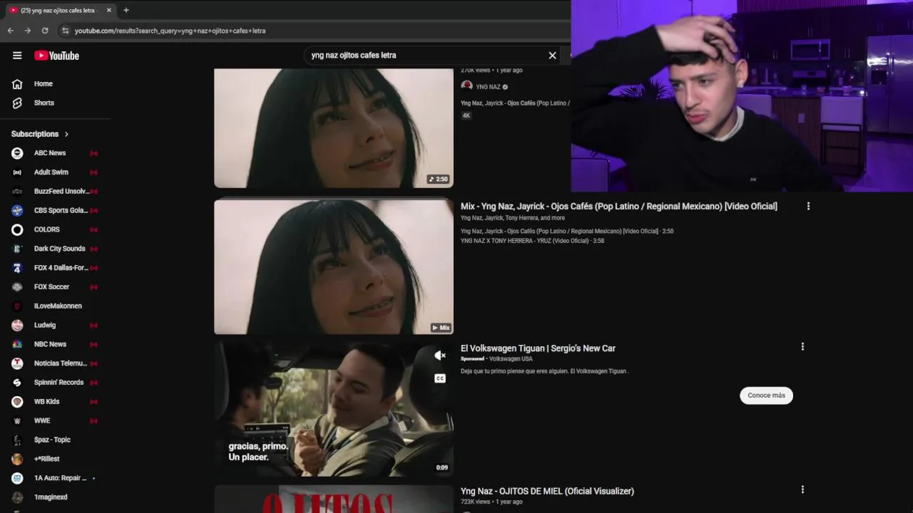
Task: Click the Conoce más button
Action: (x=766, y=395)
